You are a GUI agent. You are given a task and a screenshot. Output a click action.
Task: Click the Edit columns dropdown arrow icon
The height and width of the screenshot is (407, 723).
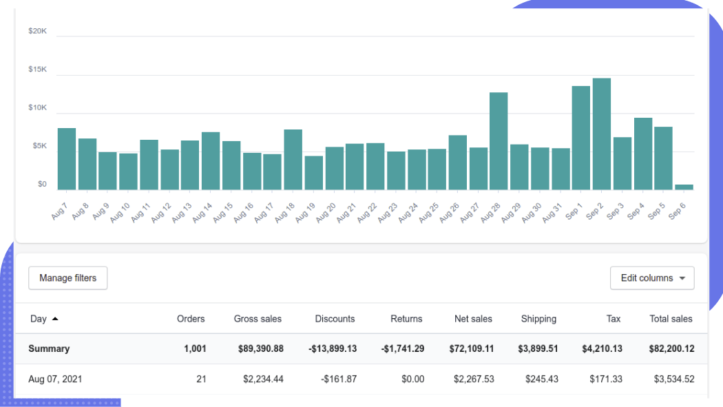click(682, 278)
